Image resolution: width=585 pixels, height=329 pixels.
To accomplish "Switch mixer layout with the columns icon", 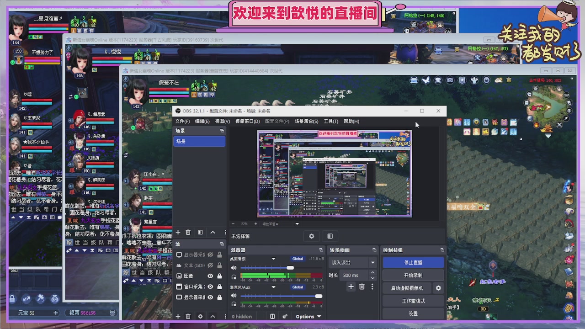I will 272,316.
